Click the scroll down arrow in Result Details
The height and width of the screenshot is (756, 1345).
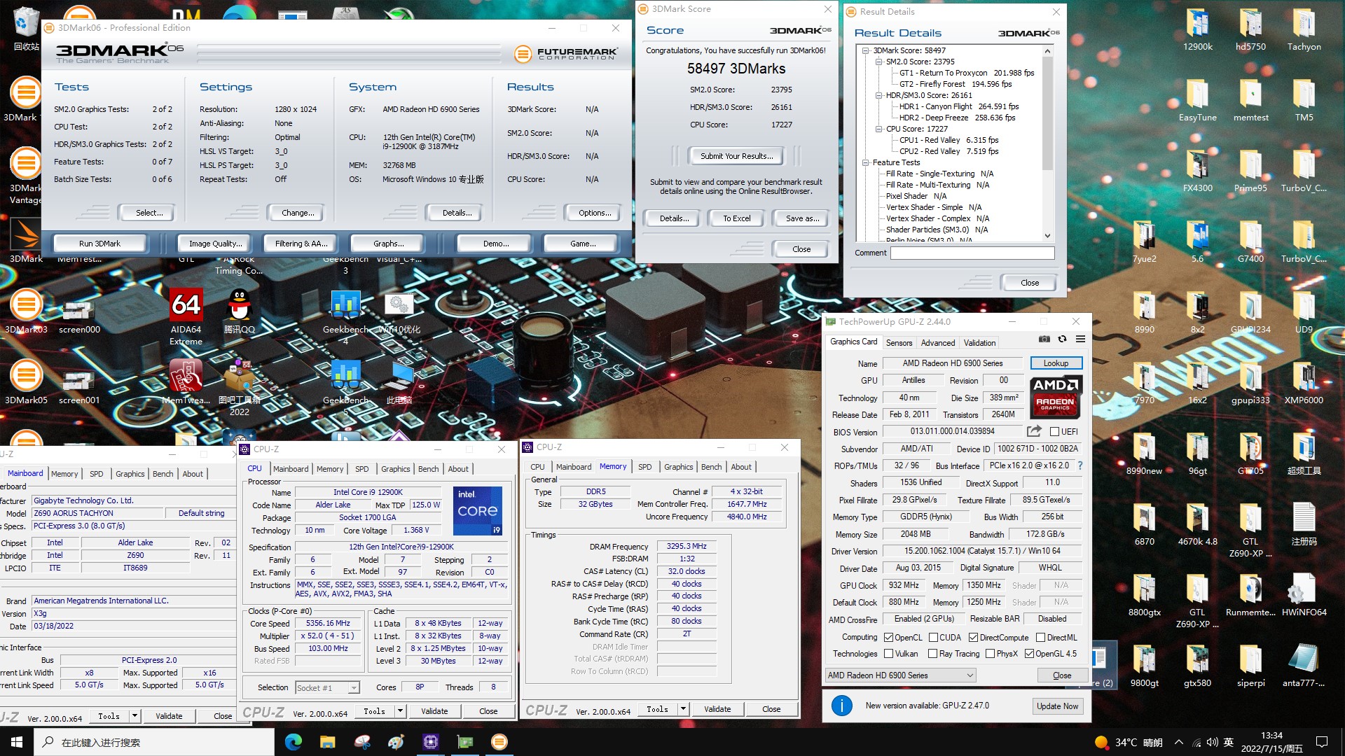[1047, 236]
